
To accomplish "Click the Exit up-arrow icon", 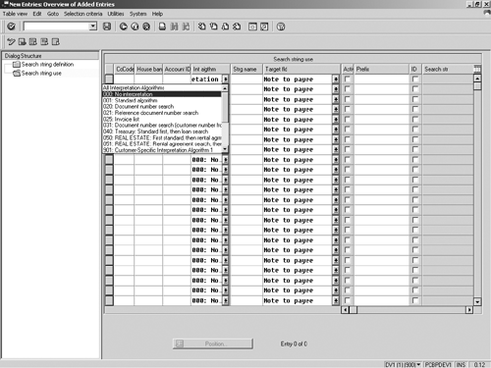I will pos(135,26).
